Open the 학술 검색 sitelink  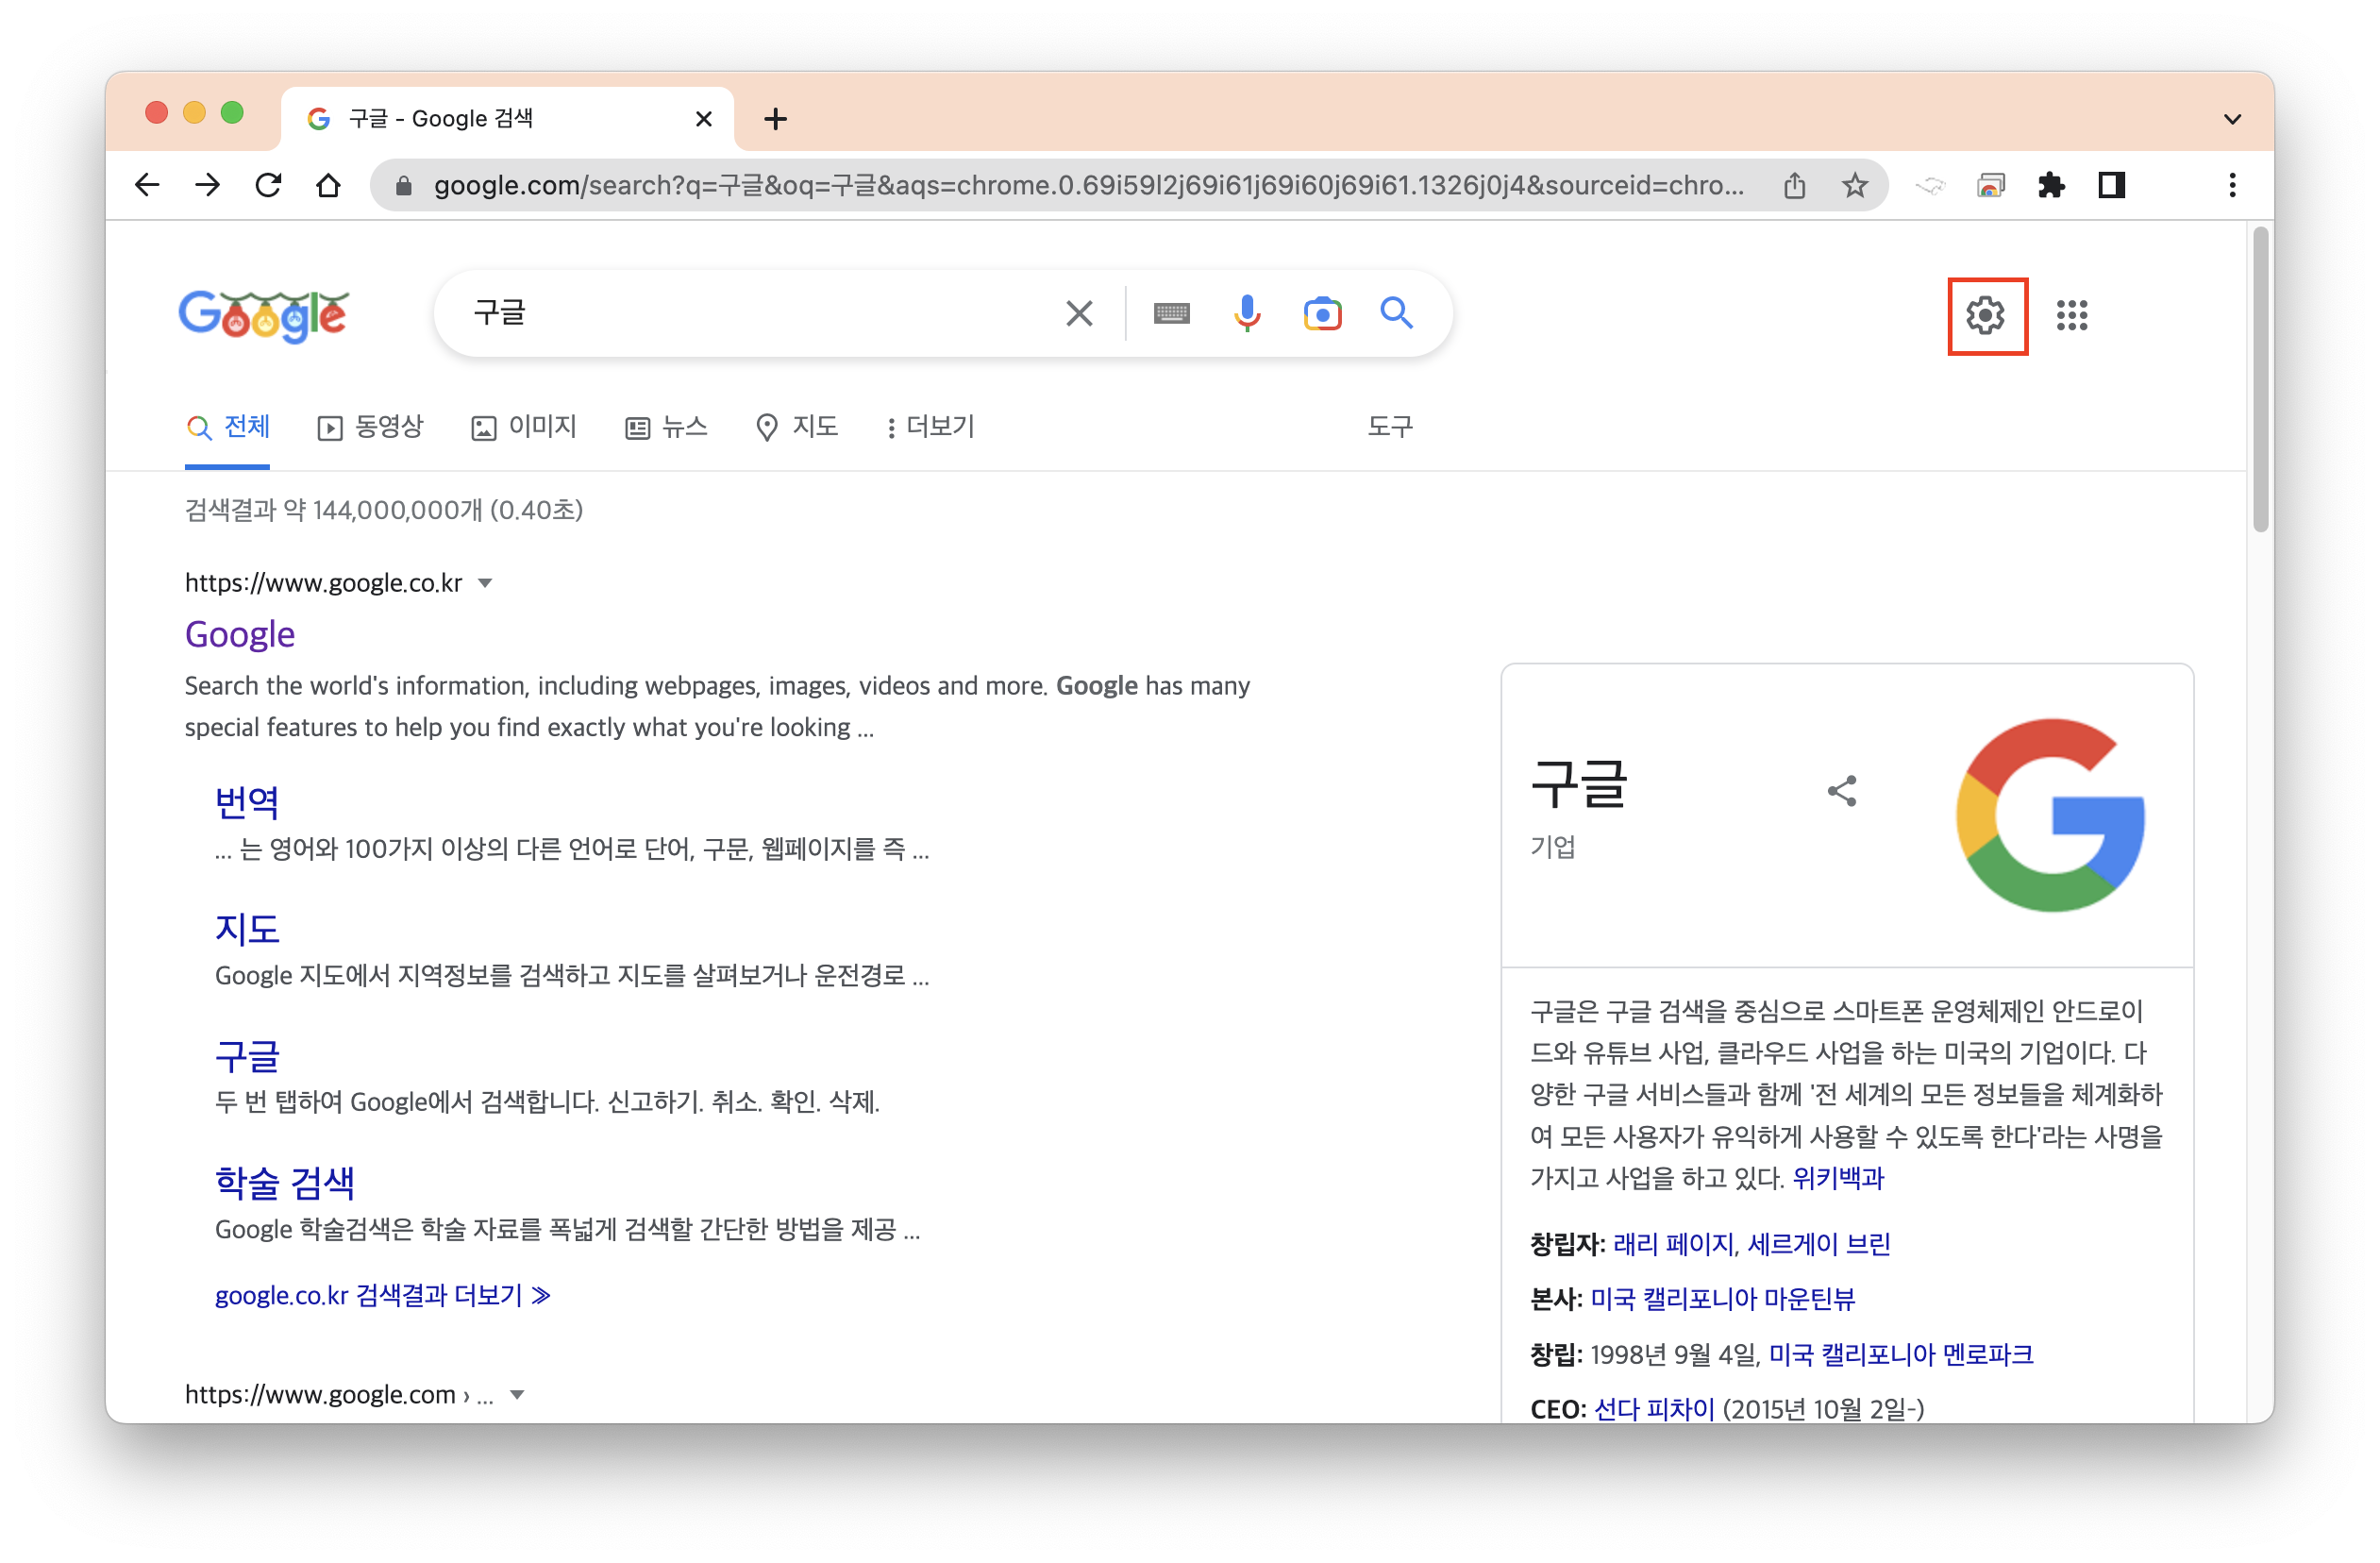pos(285,1183)
